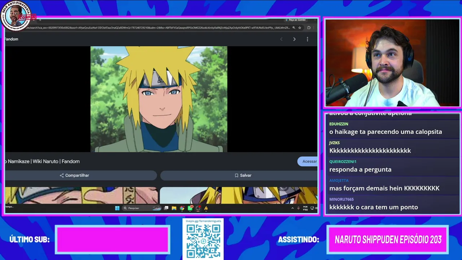
Task: Click chat message 'mas forçam demais hein'
Action: tap(384, 188)
